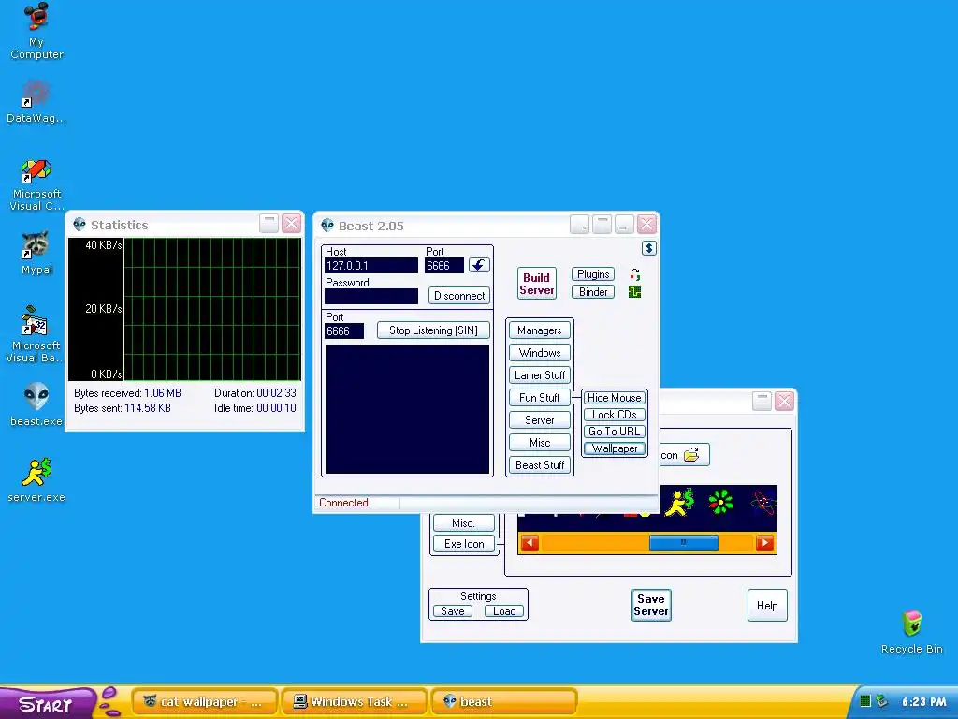958x719 pixels.
Task: Click the network connection tray icon
Action: coord(881,700)
